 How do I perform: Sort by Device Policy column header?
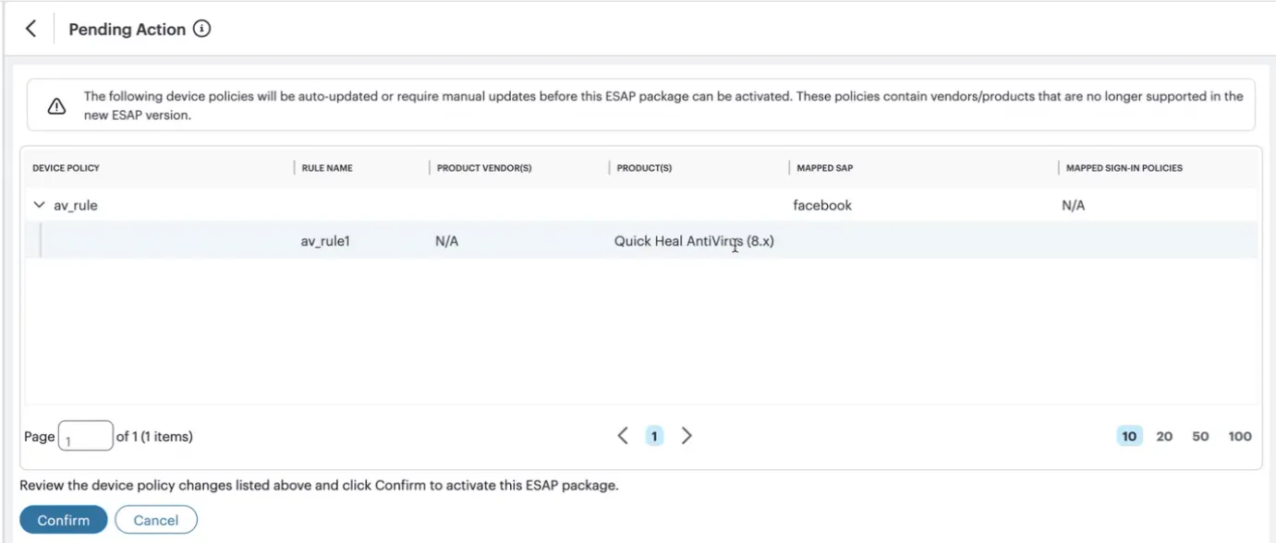click(67, 168)
